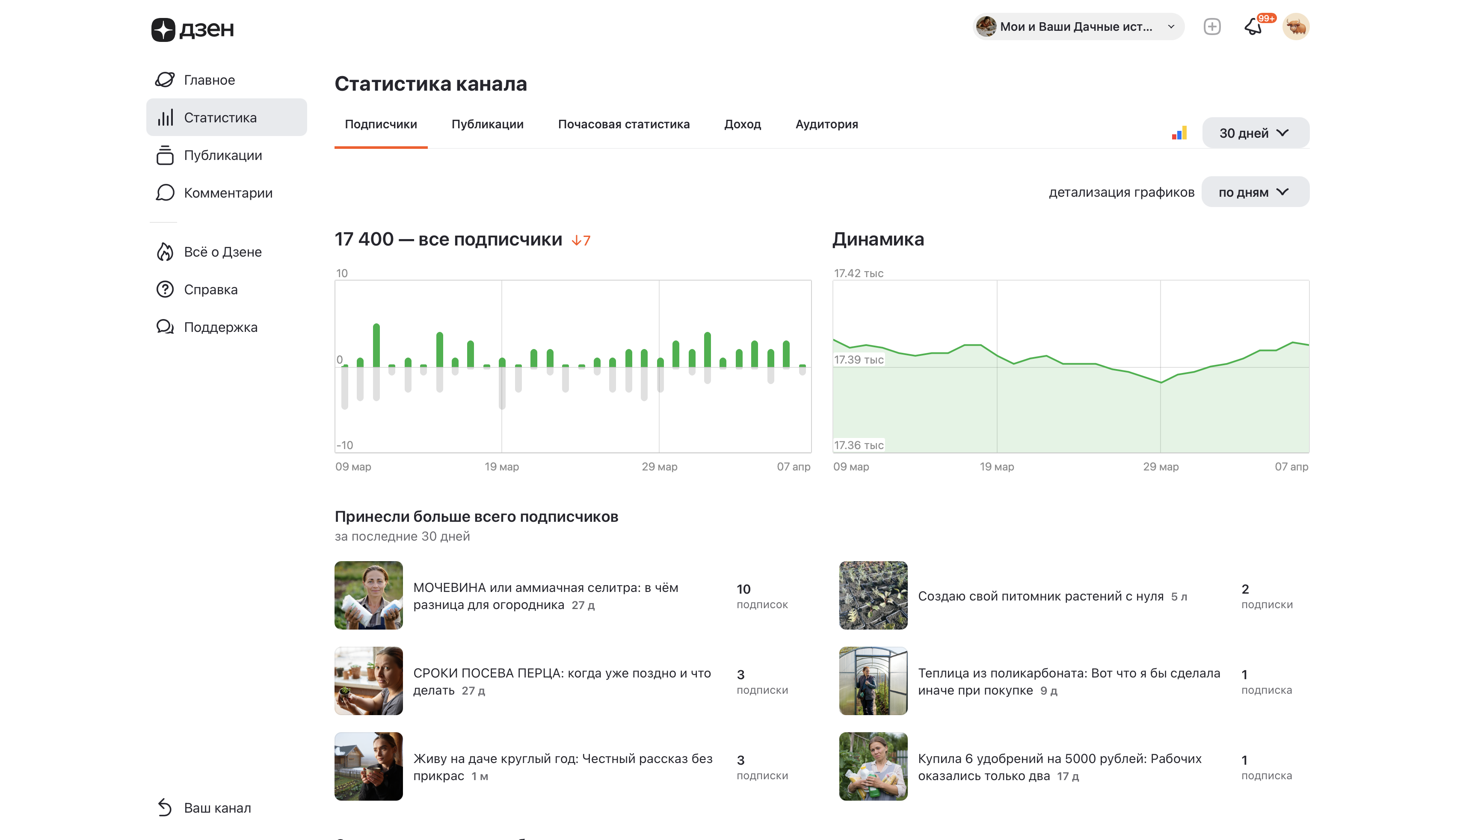Open the user profile avatar
This screenshot has height=840, width=1463.
coord(1295,27)
